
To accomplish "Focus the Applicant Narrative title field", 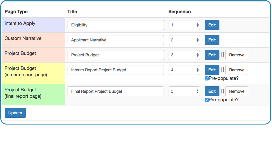I will click(116, 40).
